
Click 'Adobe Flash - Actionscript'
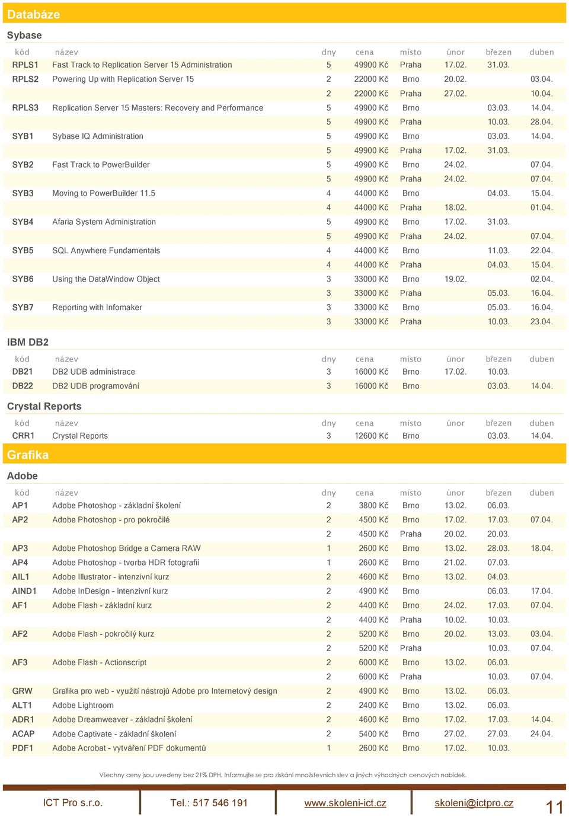pyautogui.click(x=100, y=662)
